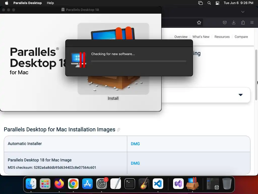
Task: Click the webpage vertical scrollbar
Action: [x=256, y=75]
